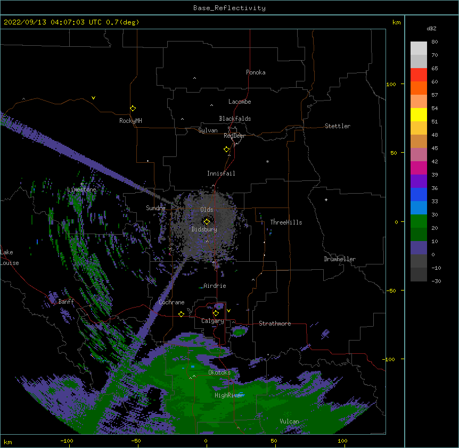Screen dimensions: 459x448
Task: Select the Sylvan label
Action: 208,130
